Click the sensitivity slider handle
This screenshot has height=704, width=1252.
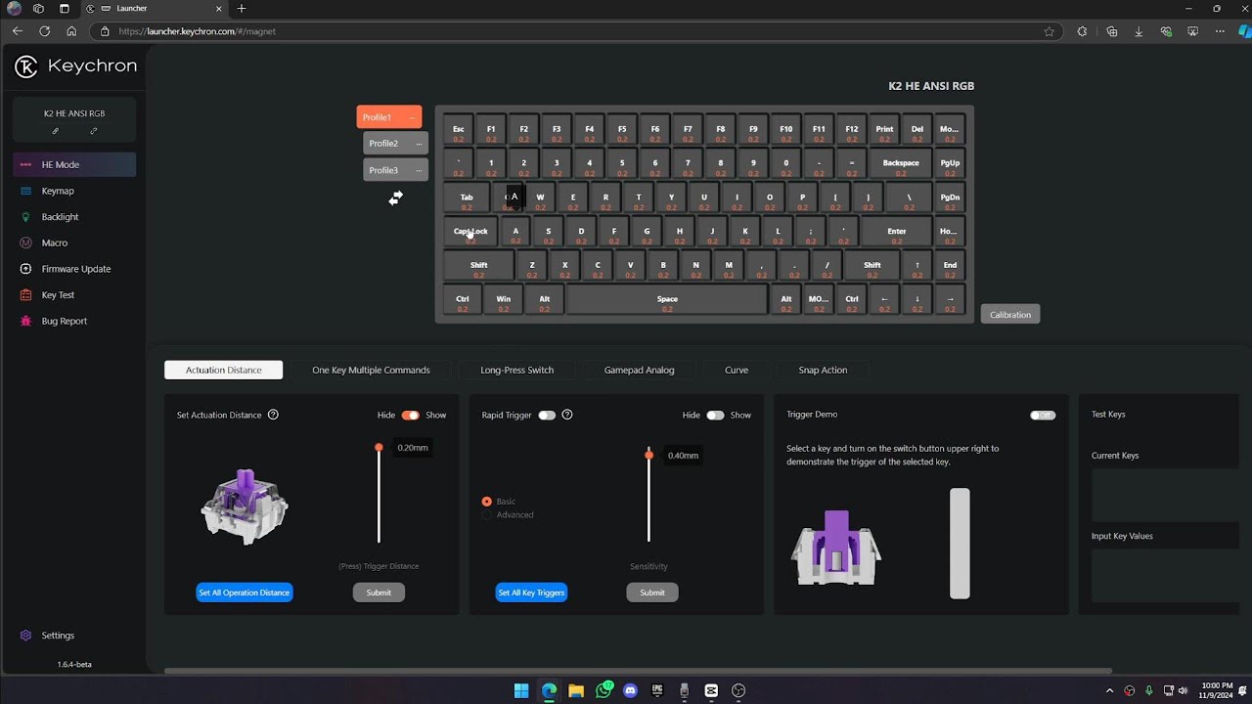(x=648, y=455)
